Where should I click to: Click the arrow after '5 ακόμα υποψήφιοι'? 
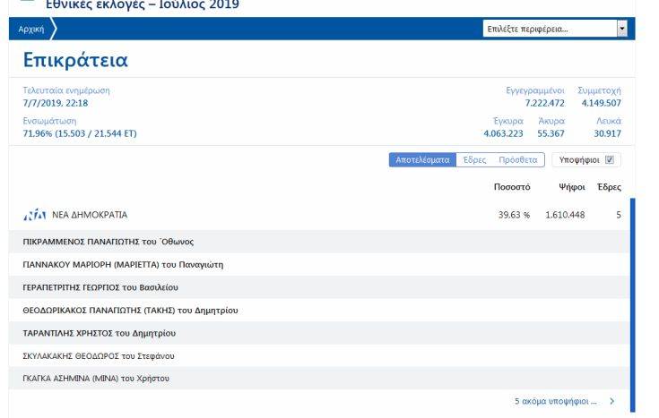click(612, 402)
